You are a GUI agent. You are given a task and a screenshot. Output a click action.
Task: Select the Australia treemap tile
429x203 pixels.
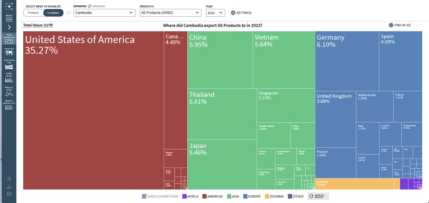354,184
